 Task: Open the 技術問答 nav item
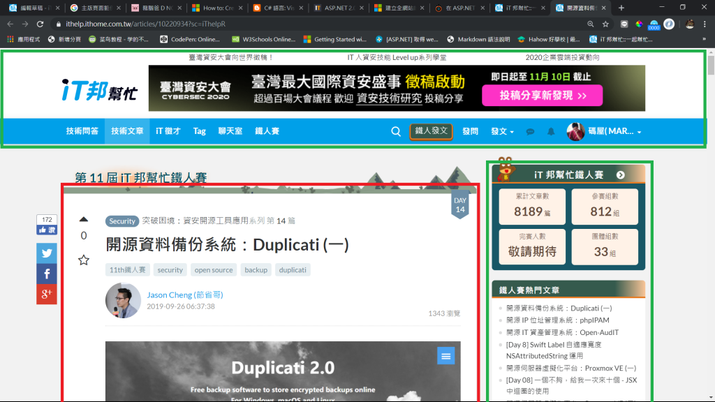tap(82, 131)
